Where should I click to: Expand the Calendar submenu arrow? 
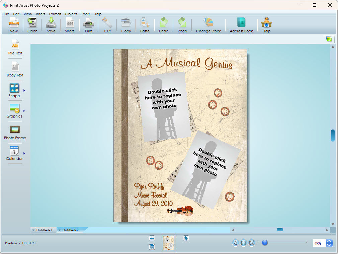[24, 153]
